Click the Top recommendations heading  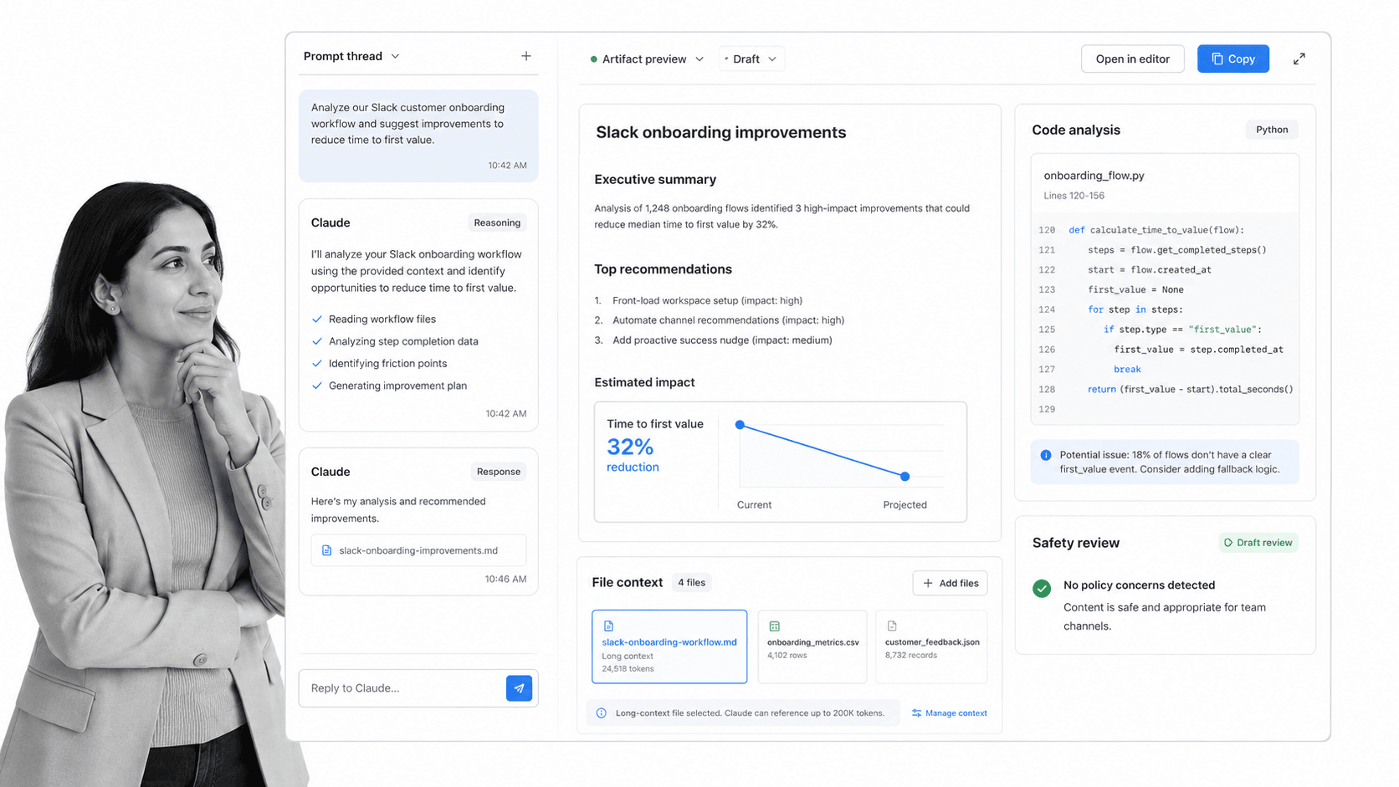pyautogui.click(x=663, y=269)
